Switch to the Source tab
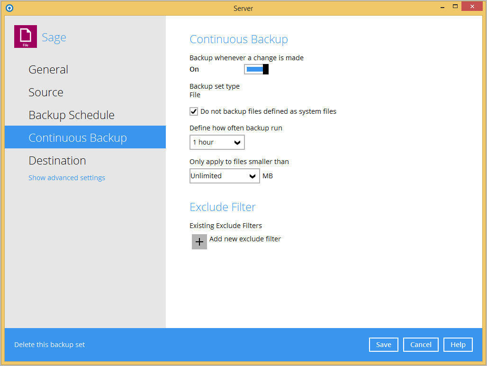The image size is (487, 366). pos(46,92)
